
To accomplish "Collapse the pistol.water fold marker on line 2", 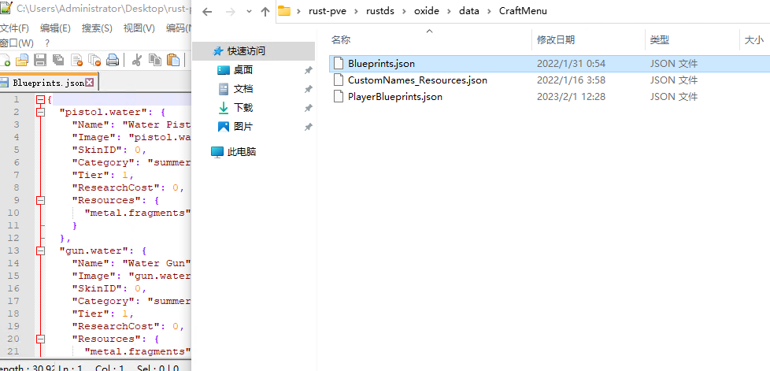I will [40, 113].
